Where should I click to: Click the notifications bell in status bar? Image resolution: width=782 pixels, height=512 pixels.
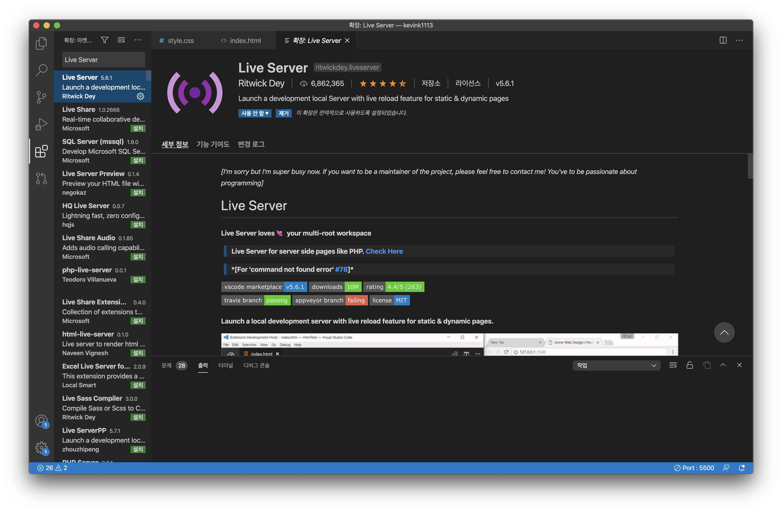742,468
